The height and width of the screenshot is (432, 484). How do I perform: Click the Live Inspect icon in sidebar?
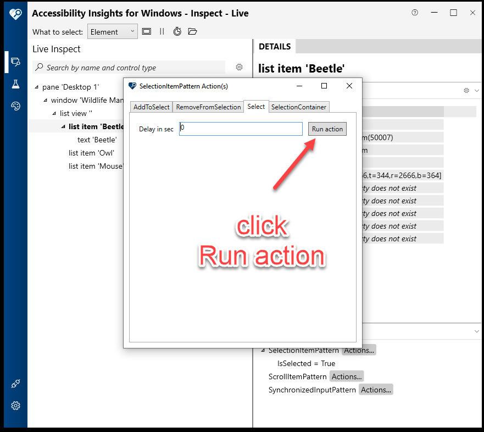pyautogui.click(x=15, y=62)
